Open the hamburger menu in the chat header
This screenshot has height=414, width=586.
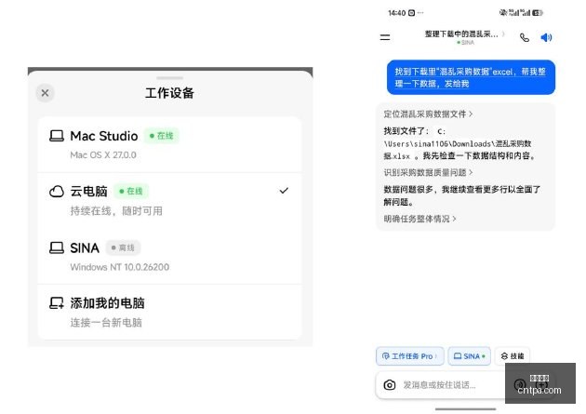pyautogui.click(x=385, y=37)
